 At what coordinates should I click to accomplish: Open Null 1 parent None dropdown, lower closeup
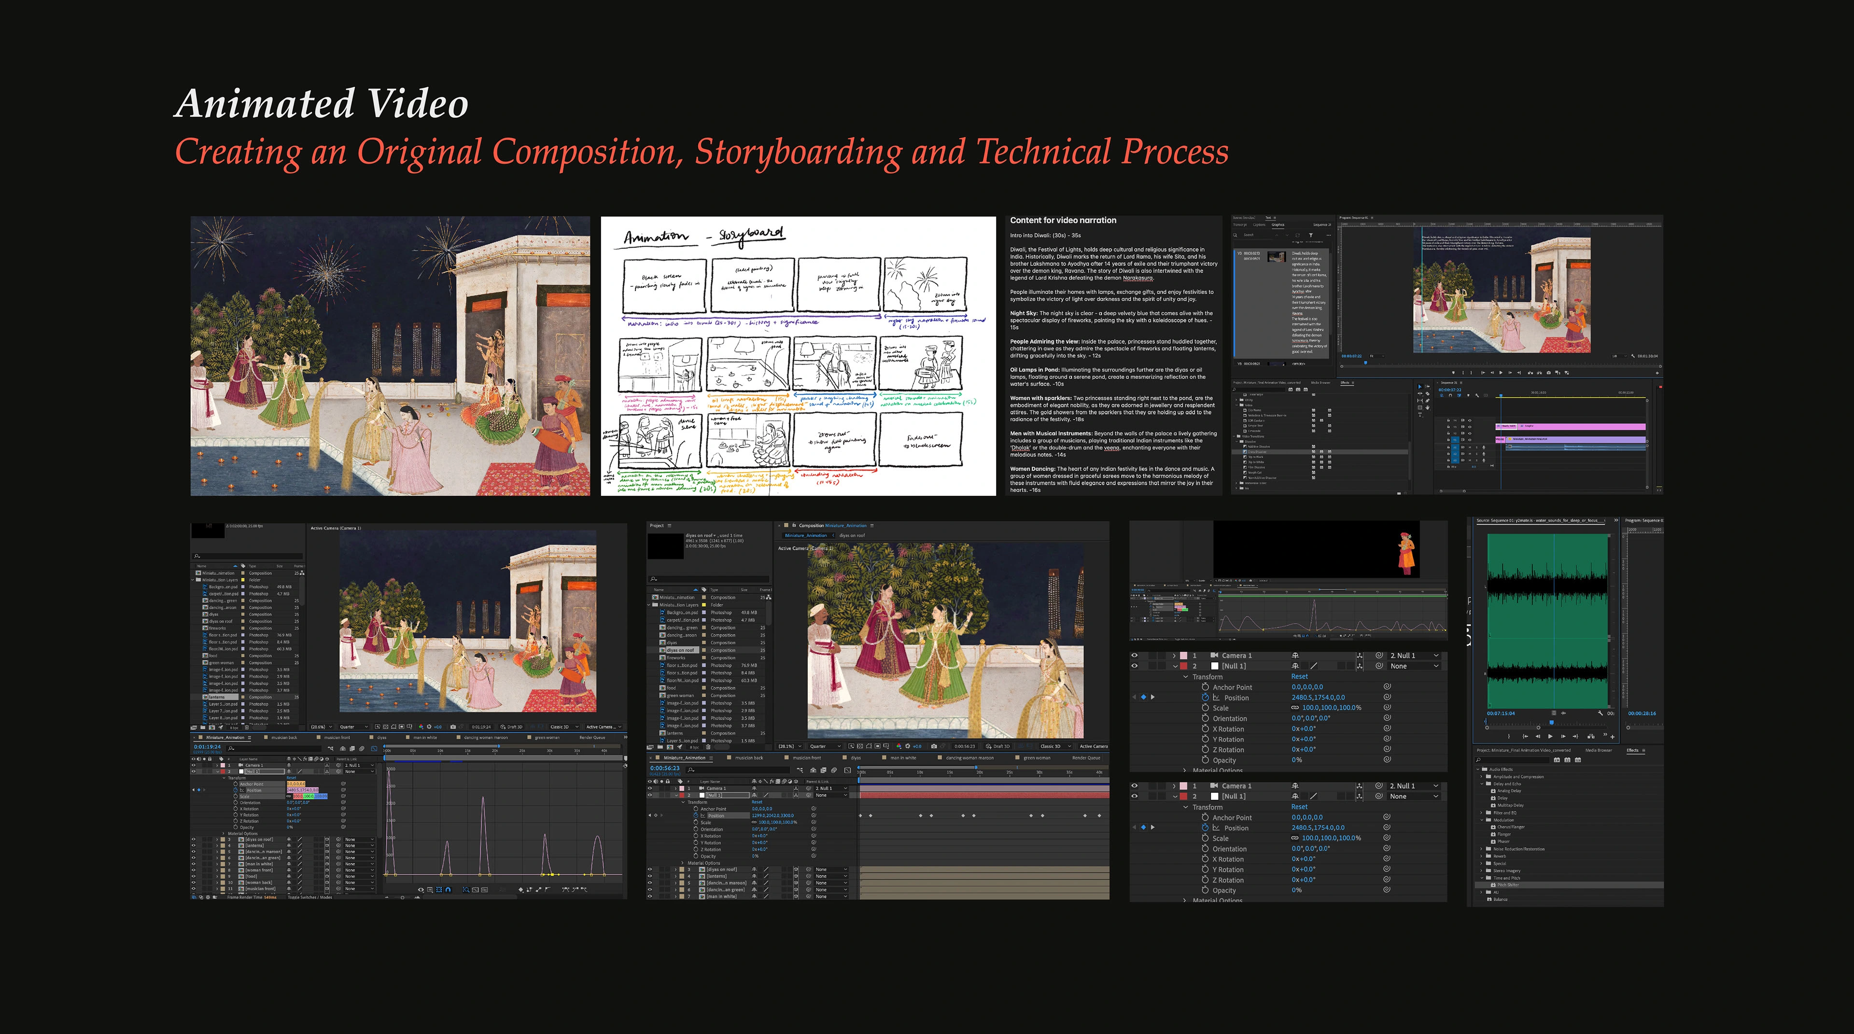tap(1414, 796)
